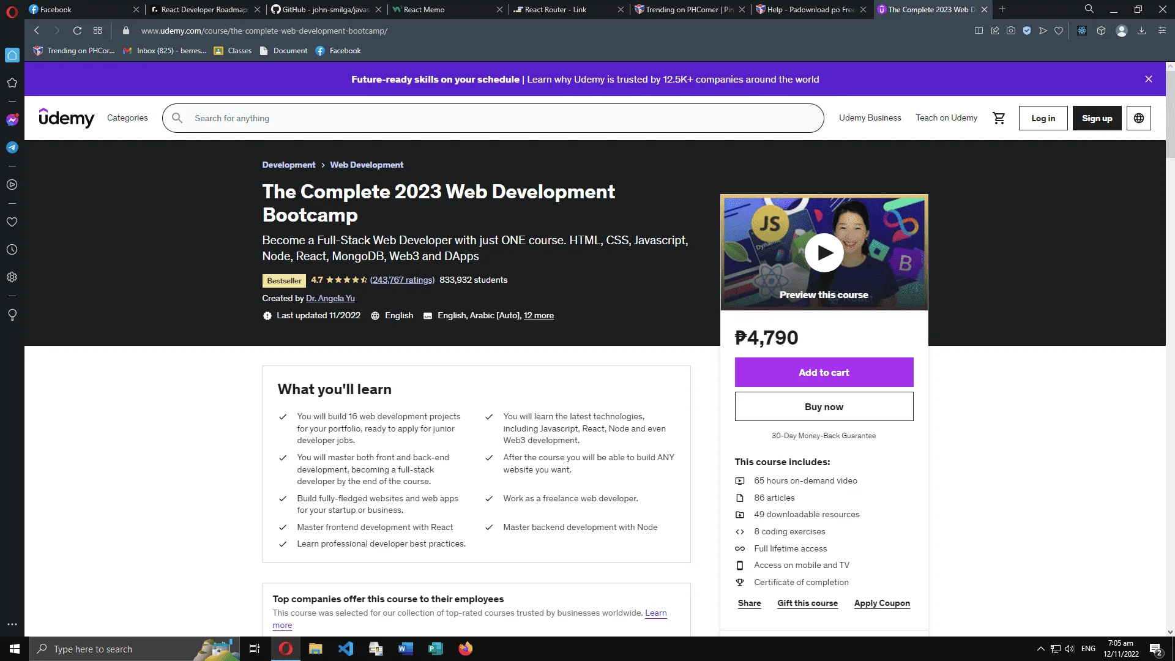Open the sidebar player icon
This screenshot has width=1175, height=661.
click(x=12, y=185)
